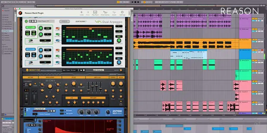267x133 pixels.
Task: Click ARP 1 green Rate knob
Action: click(41, 28)
